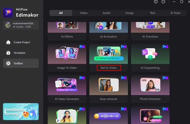Open the AI Copywriting tool thumbnail

pos(150,54)
